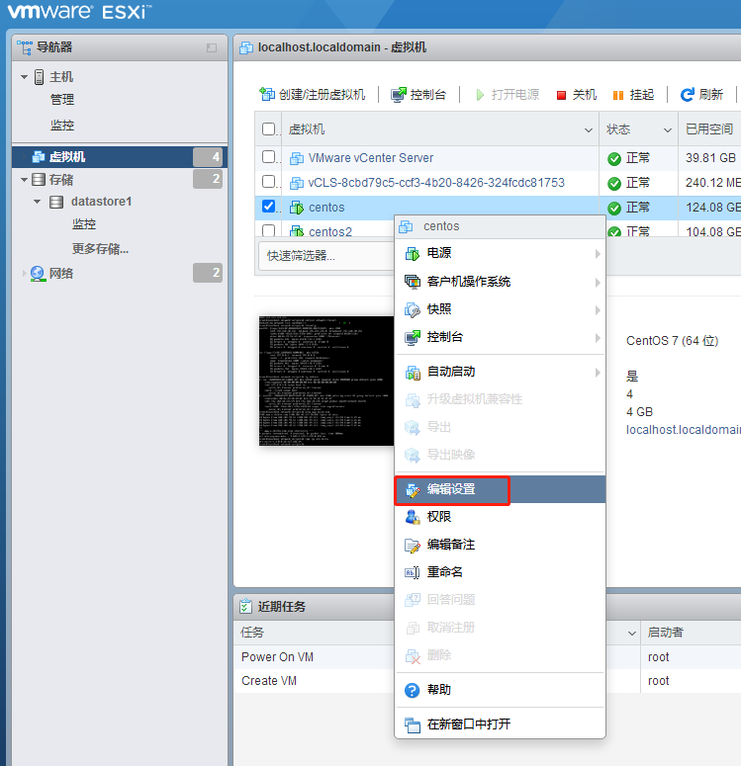741x766 pixels.
Task: Check the centos2 row checkbox
Action: click(x=268, y=230)
